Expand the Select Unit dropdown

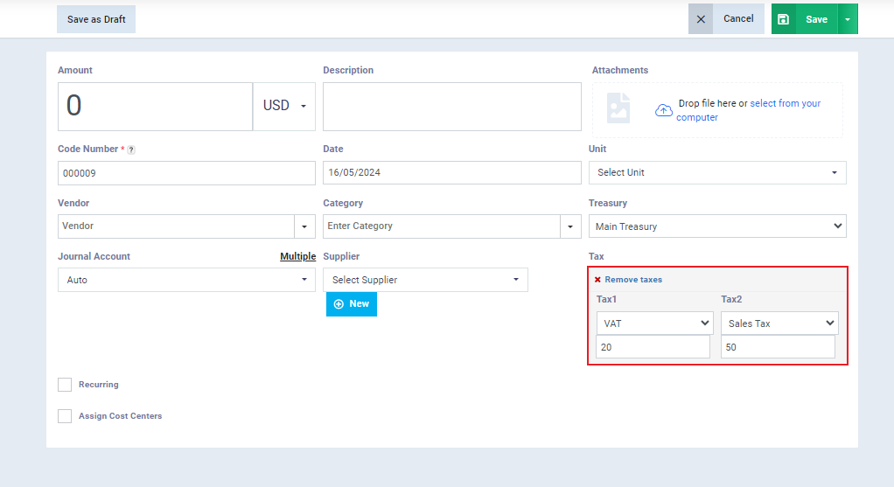(717, 172)
